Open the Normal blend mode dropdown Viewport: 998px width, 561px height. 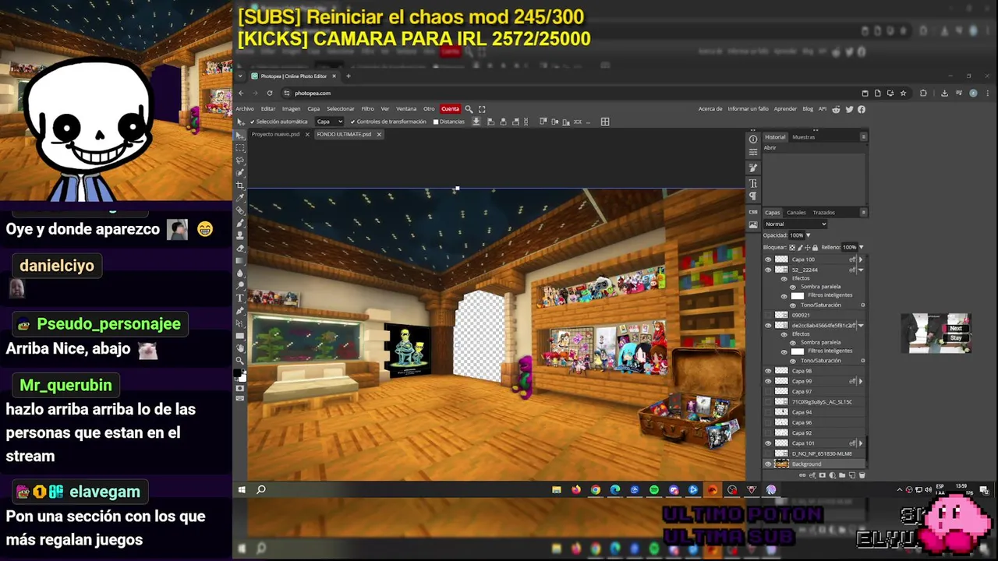click(795, 224)
